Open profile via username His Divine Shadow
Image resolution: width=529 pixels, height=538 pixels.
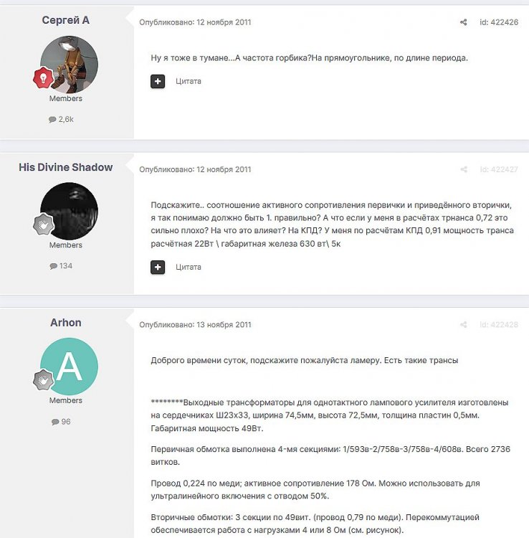coord(66,167)
